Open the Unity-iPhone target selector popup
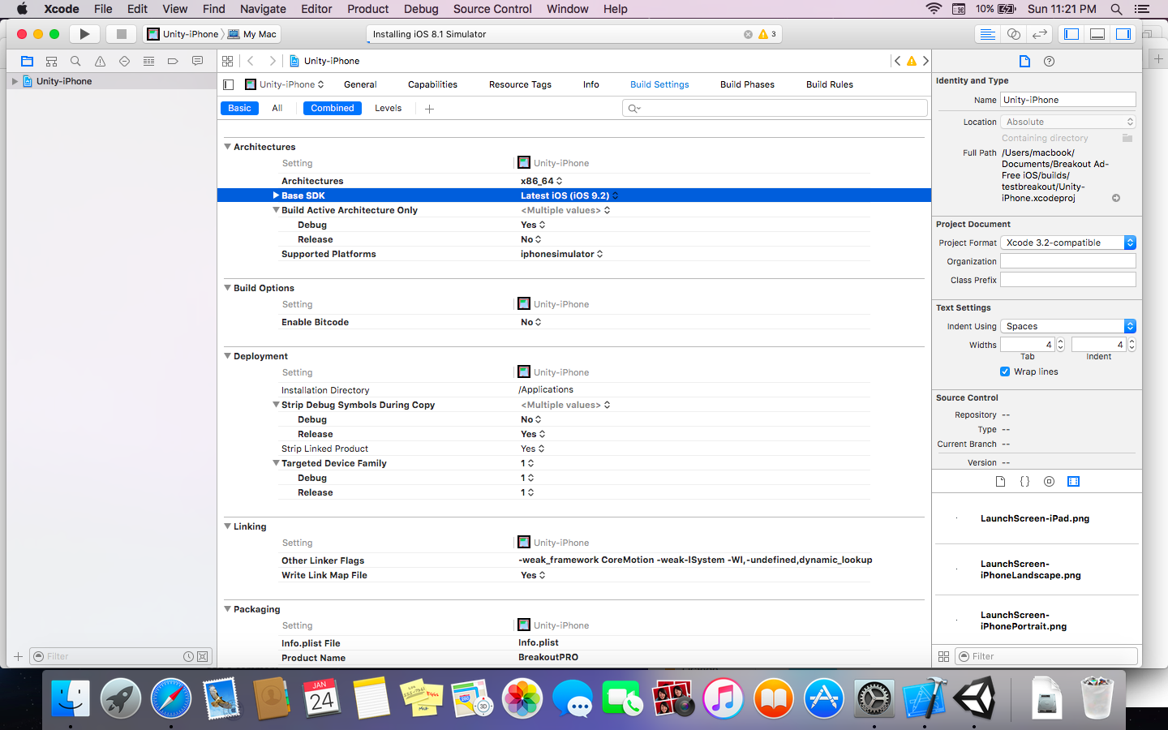This screenshot has height=730, width=1168. (284, 84)
